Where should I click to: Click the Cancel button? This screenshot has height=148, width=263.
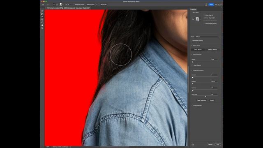coord(210,144)
